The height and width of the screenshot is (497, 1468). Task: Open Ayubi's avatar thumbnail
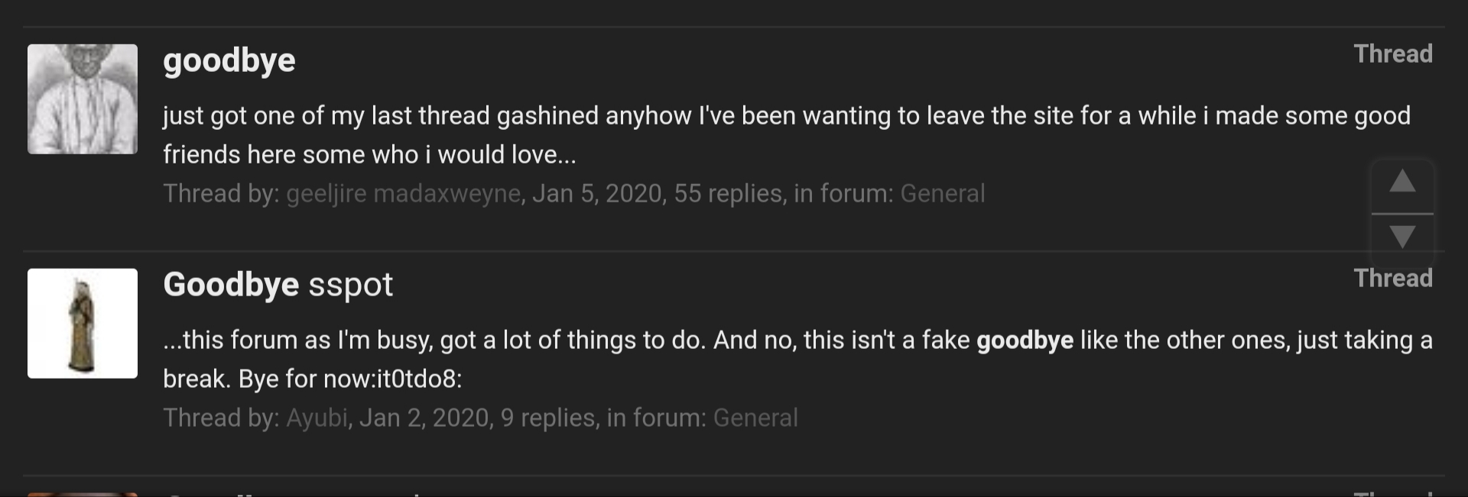click(83, 323)
